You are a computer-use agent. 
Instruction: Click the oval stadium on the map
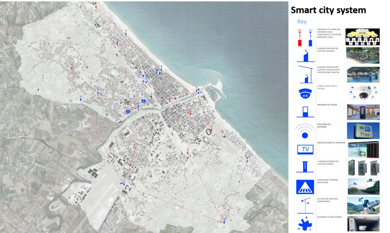(x=208, y=131)
